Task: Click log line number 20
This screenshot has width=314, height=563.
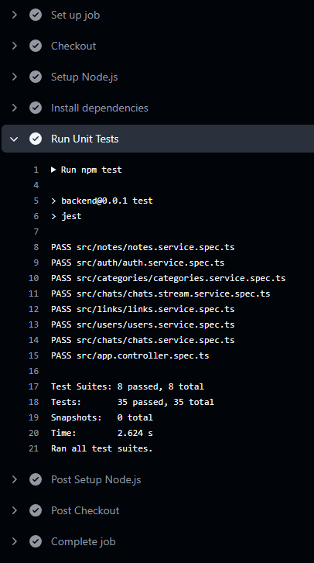Action: point(33,433)
